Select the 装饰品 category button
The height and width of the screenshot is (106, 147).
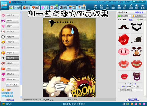(x=12, y=21)
